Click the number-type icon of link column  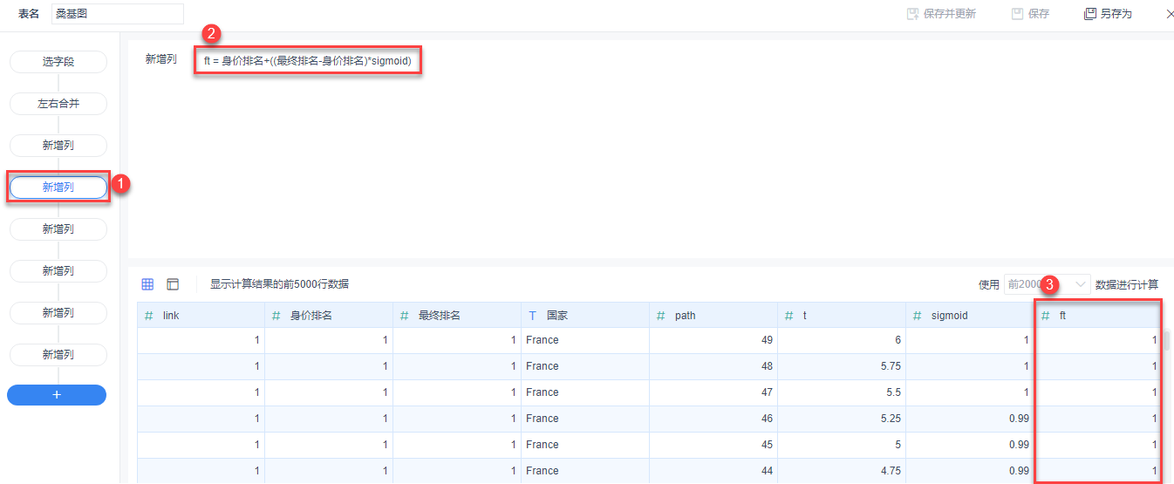click(149, 316)
